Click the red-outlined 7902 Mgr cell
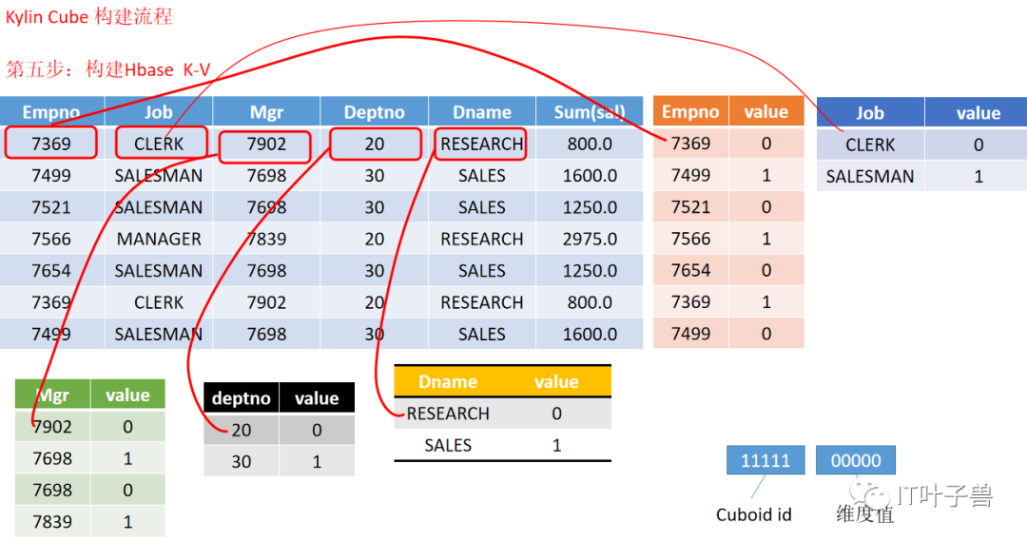The width and height of the screenshot is (1027, 541). click(x=264, y=146)
